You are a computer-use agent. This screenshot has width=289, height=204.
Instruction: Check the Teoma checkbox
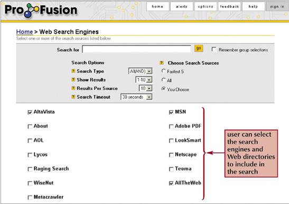pyautogui.click(x=171, y=169)
